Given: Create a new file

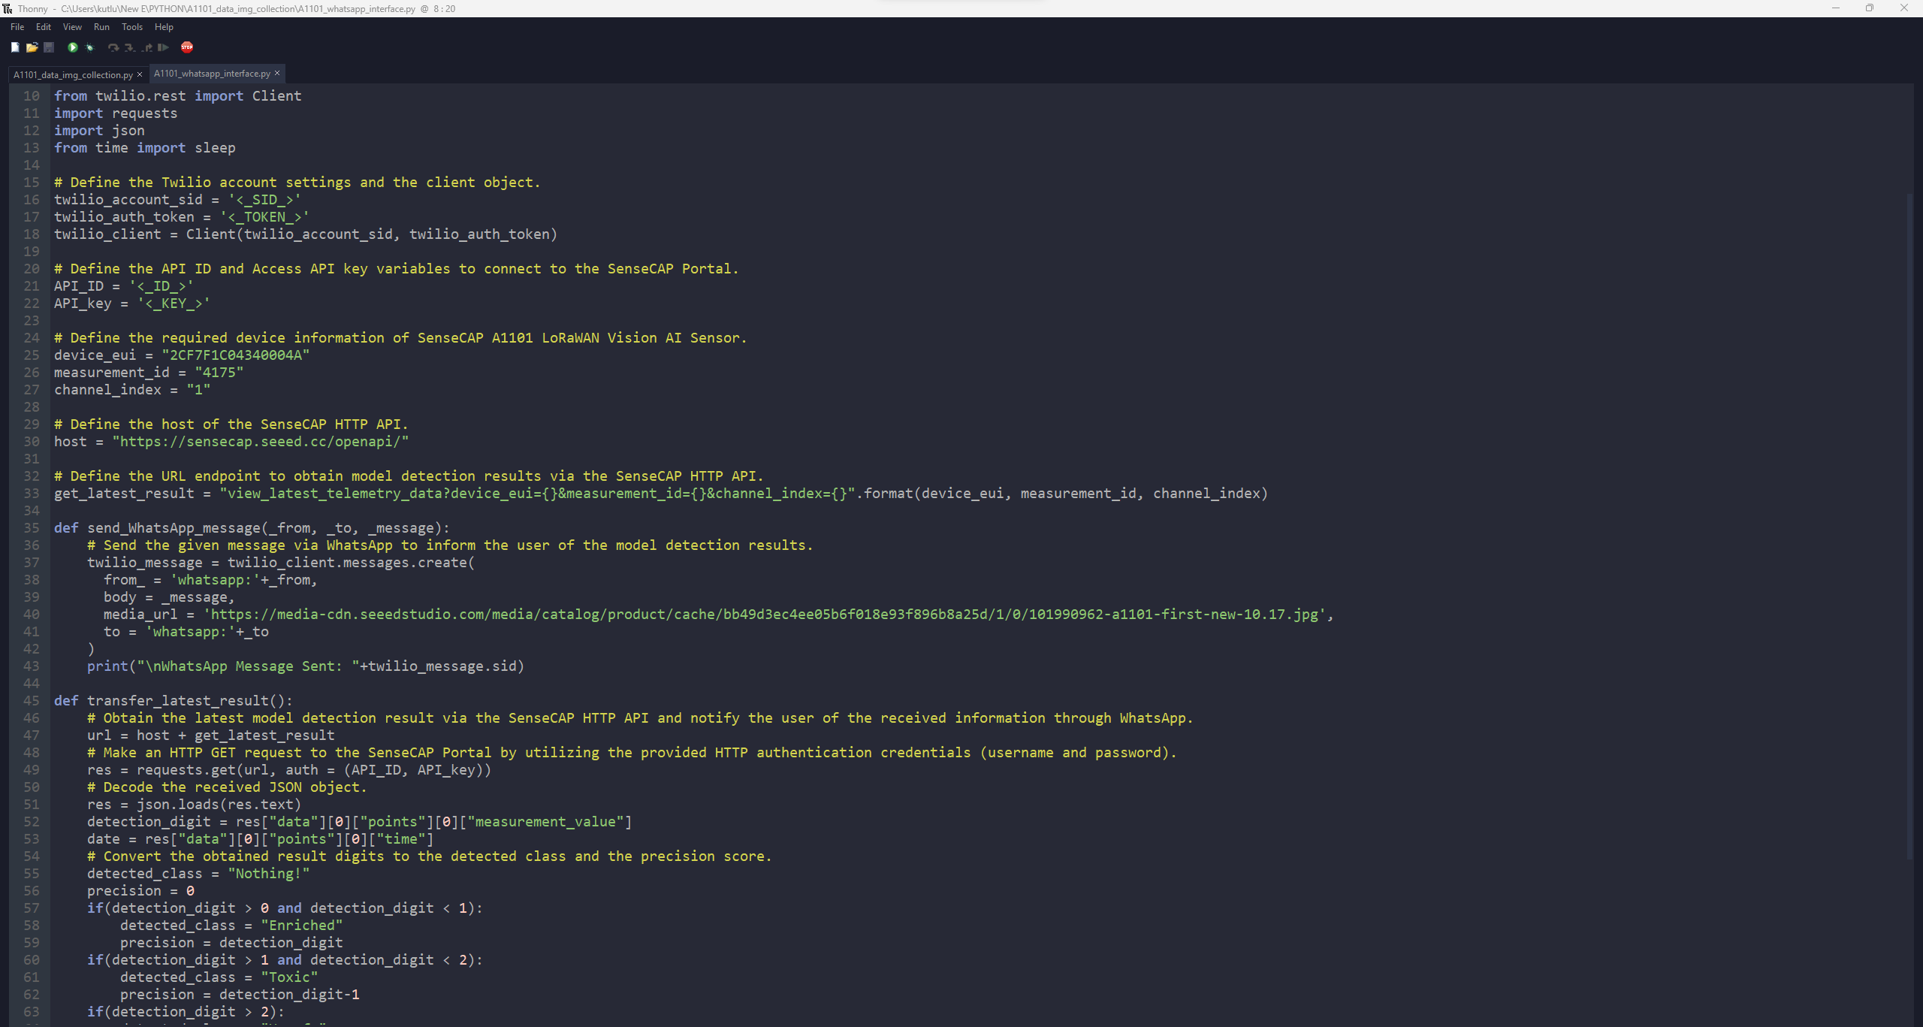Looking at the screenshot, I should coord(15,47).
